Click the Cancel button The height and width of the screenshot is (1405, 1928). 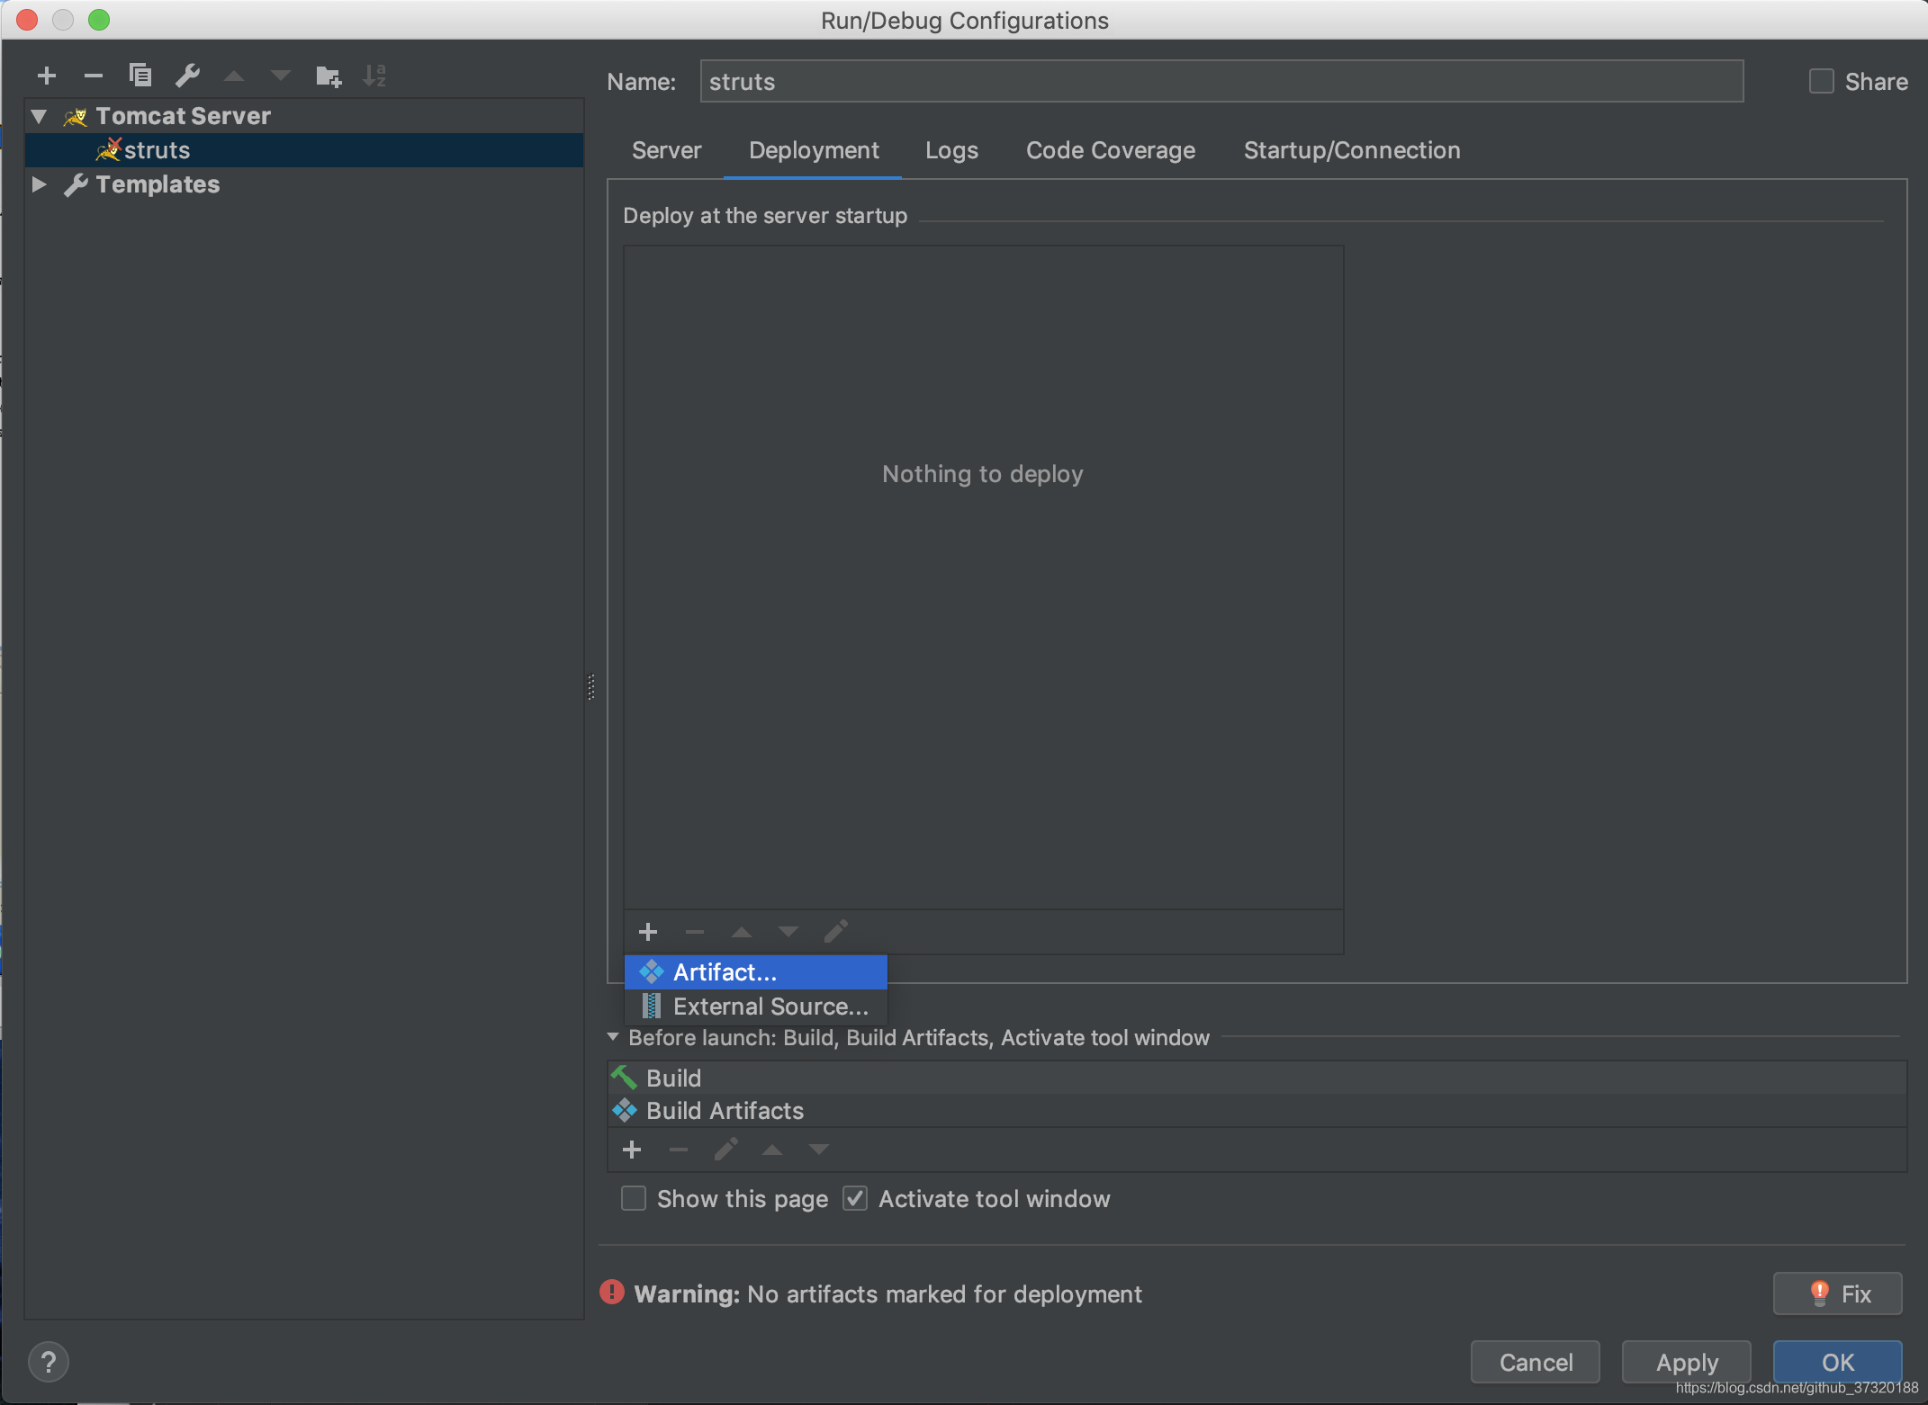[x=1536, y=1362]
